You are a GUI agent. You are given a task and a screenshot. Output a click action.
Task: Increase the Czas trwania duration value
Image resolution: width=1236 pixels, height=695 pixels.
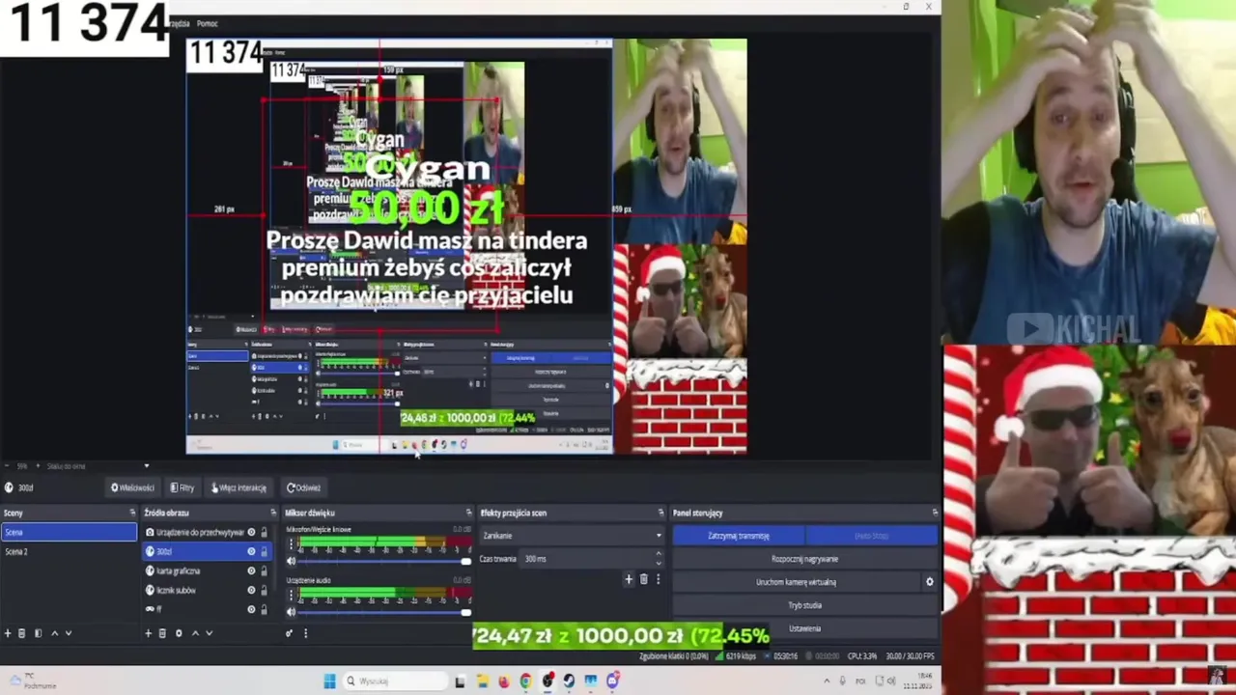(x=659, y=555)
